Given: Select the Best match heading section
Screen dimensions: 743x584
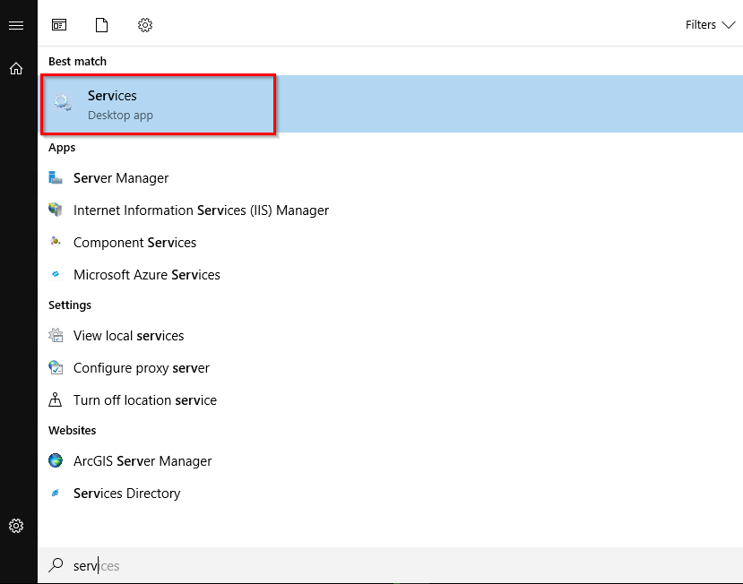Looking at the screenshot, I should (78, 61).
